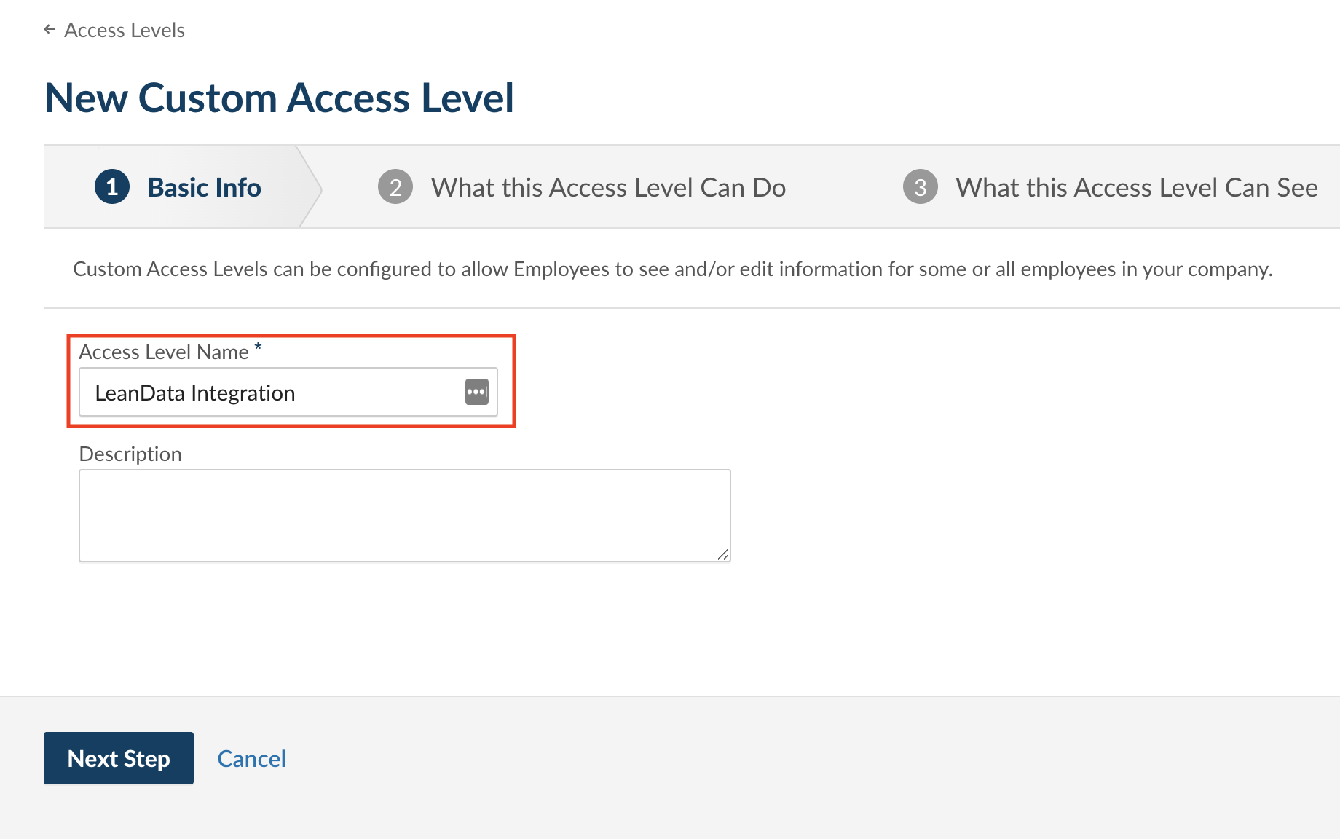Click the required asterisk next to name label
The height and width of the screenshot is (839, 1340).
[x=258, y=347]
